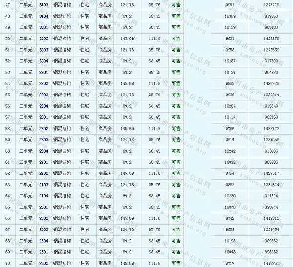Open room 3103 details link
Screen dimensions: 293x267
tap(43, 5)
